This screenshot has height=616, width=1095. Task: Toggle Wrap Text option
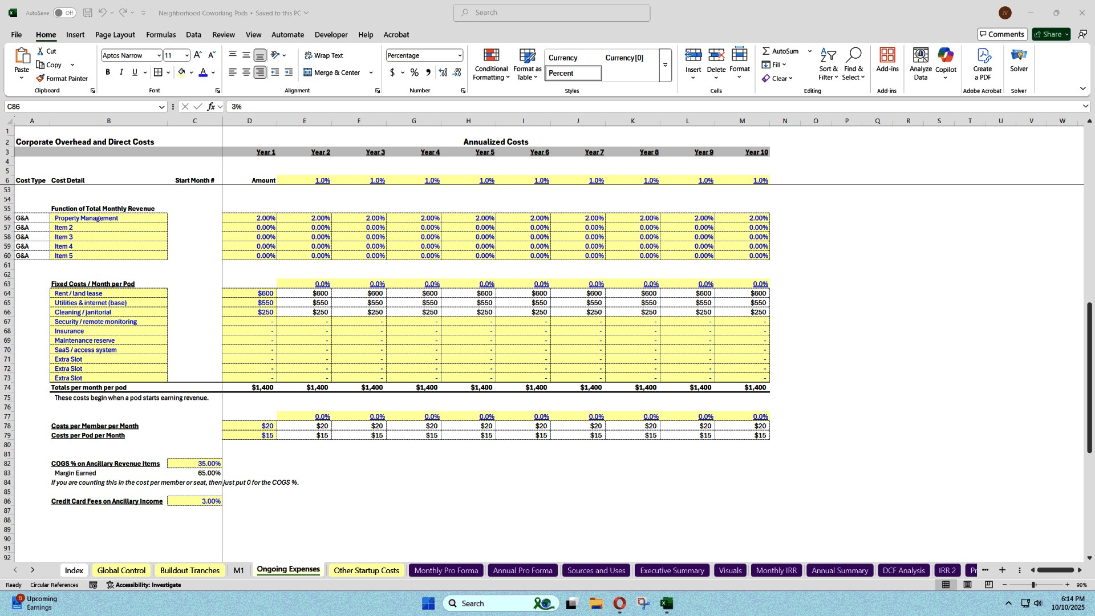tap(323, 55)
